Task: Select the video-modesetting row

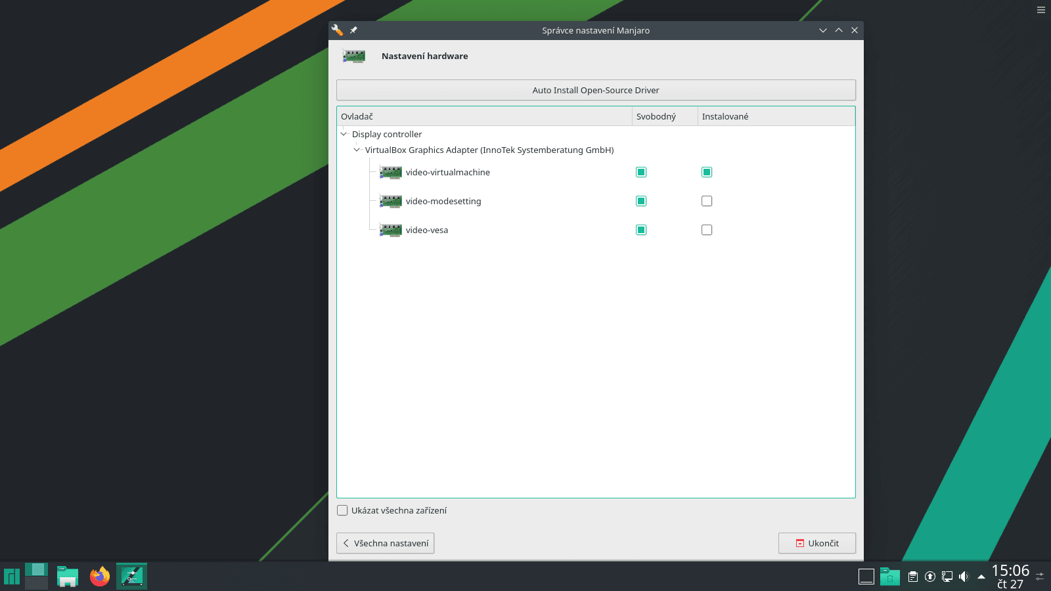Action: click(x=596, y=201)
